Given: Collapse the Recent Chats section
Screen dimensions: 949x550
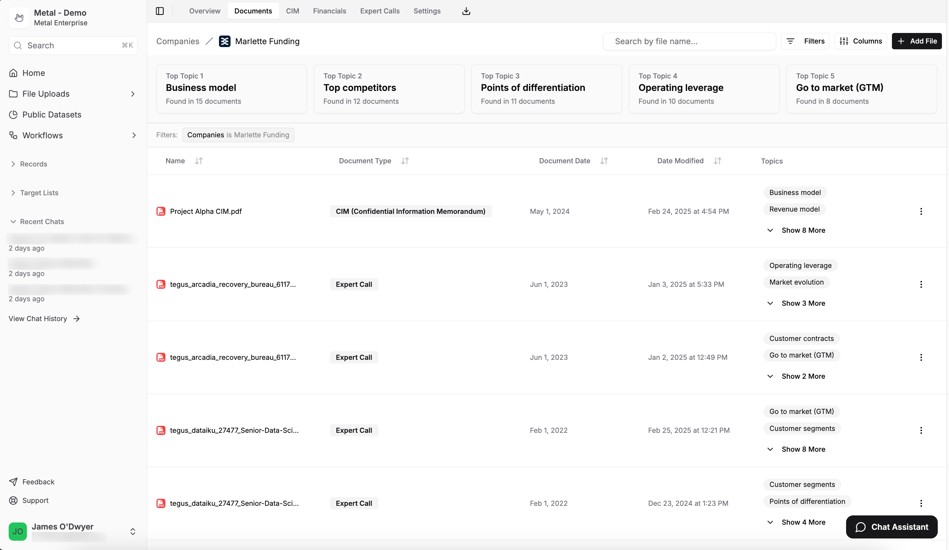Looking at the screenshot, I should click(13, 222).
